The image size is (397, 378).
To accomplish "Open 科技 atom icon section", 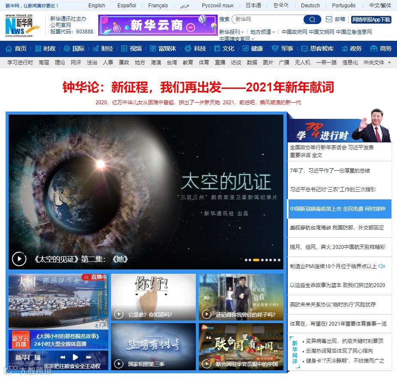I will 188,48.
